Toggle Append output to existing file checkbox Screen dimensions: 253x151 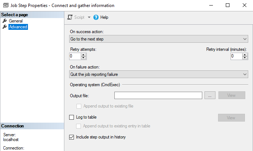point(79,106)
